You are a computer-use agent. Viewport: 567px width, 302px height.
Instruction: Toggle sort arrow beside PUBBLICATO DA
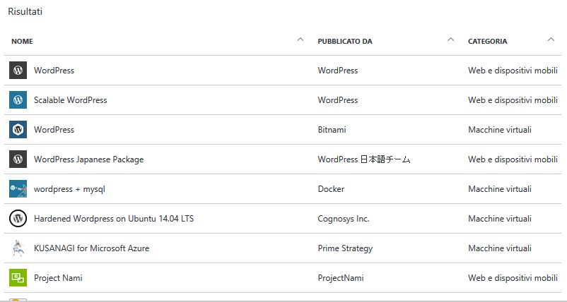click(x=450, y=40)
